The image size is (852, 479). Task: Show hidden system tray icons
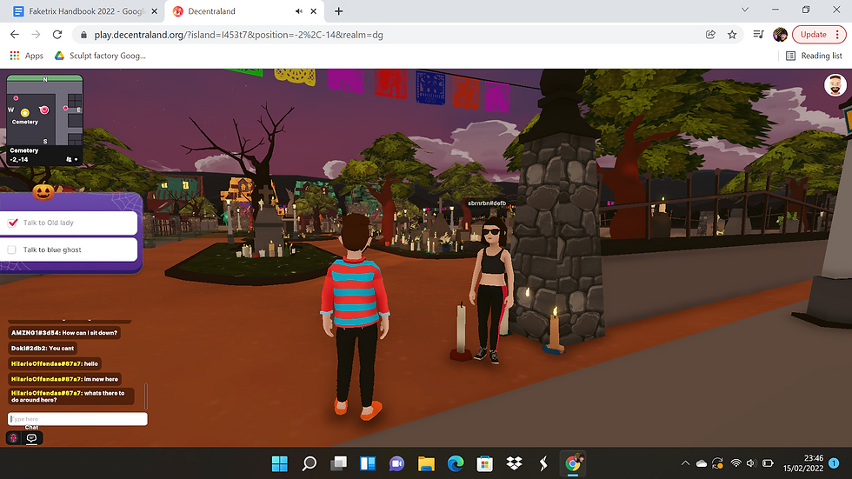click(x=685, y=463)
